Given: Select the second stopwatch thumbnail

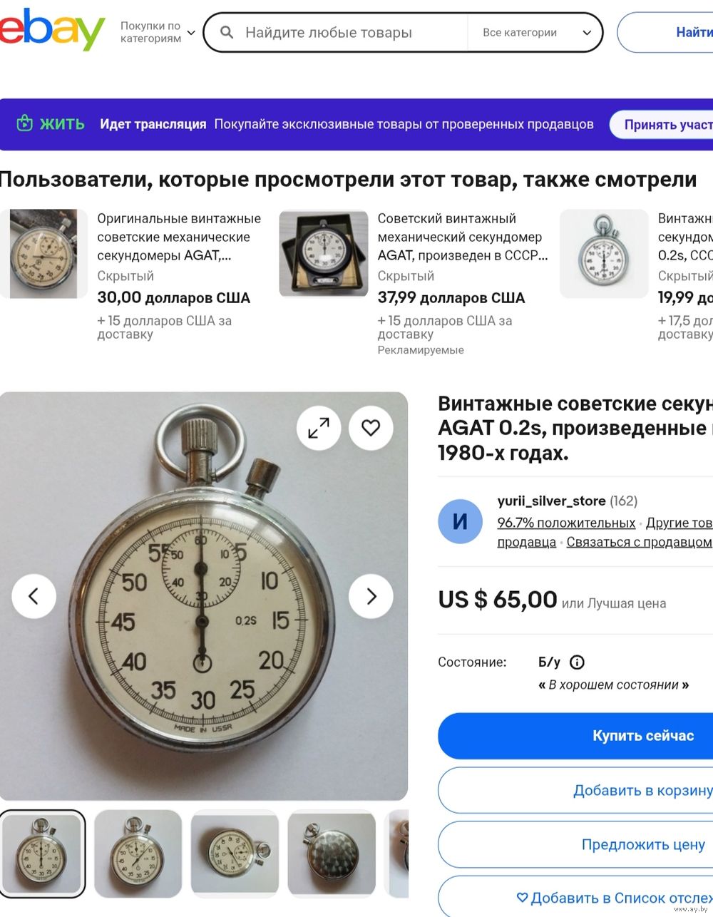Looking at the screenshot, I should point(138,854).
